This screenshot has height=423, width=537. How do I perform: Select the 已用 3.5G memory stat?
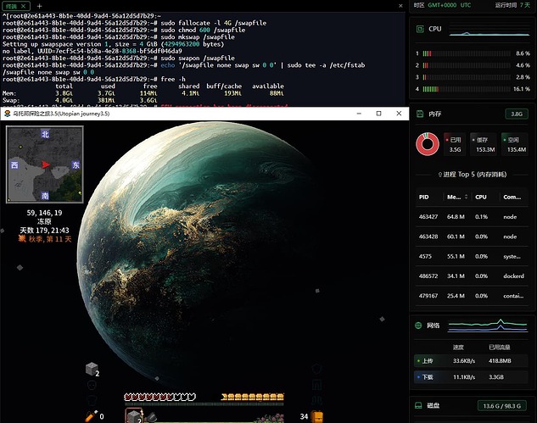(455, 144)
